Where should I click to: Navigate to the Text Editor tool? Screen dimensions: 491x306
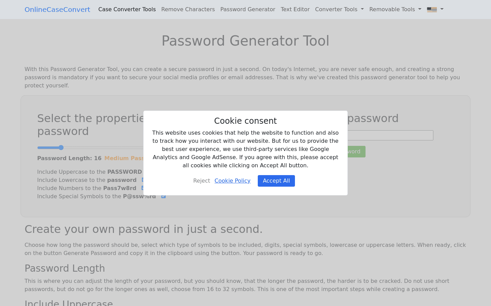point(295,9)
